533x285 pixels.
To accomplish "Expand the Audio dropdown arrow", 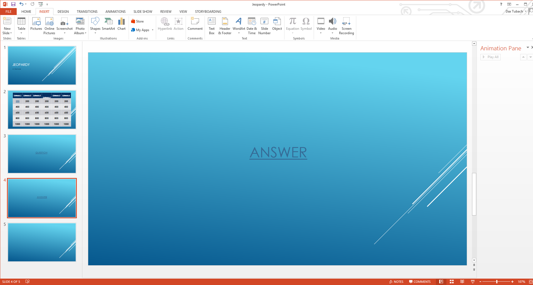I will 332,33.
